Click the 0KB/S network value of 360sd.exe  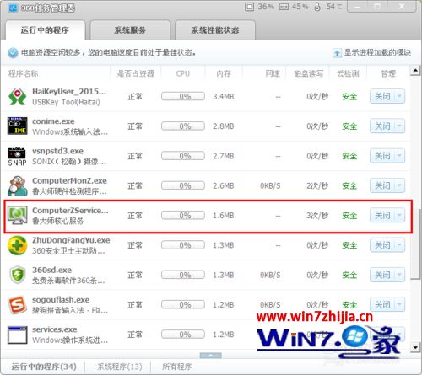click(270, 276)
